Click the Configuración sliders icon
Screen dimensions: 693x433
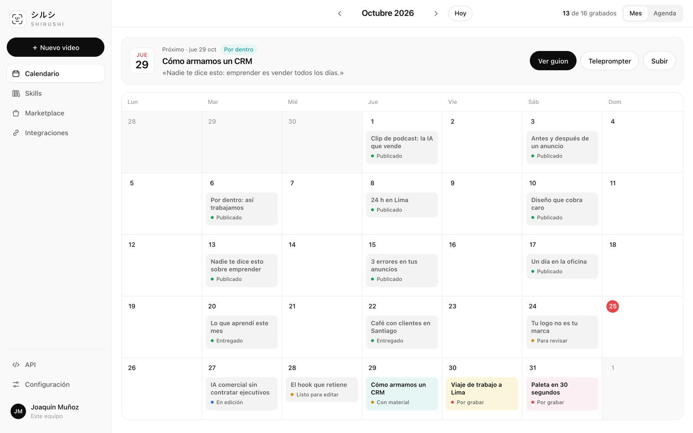16,385
